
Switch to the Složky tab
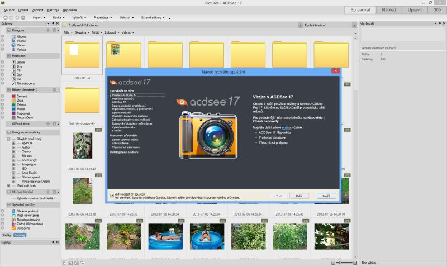point(7,235)
